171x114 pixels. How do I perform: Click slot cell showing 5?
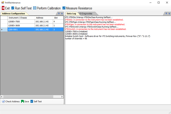pos(58,30)
